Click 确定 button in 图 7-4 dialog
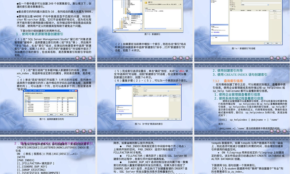The image size is (290, 174). point(268,43)
